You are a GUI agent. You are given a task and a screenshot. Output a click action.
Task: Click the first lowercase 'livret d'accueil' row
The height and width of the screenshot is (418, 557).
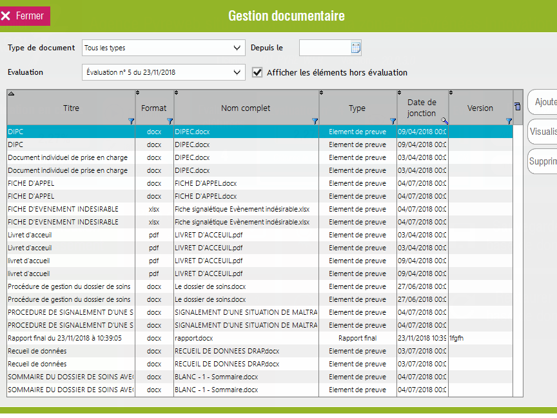(x=260, y=261)
